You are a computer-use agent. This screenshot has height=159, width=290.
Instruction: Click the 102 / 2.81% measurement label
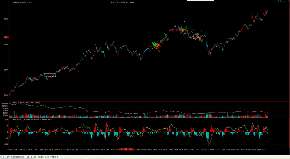pos(193,37)
